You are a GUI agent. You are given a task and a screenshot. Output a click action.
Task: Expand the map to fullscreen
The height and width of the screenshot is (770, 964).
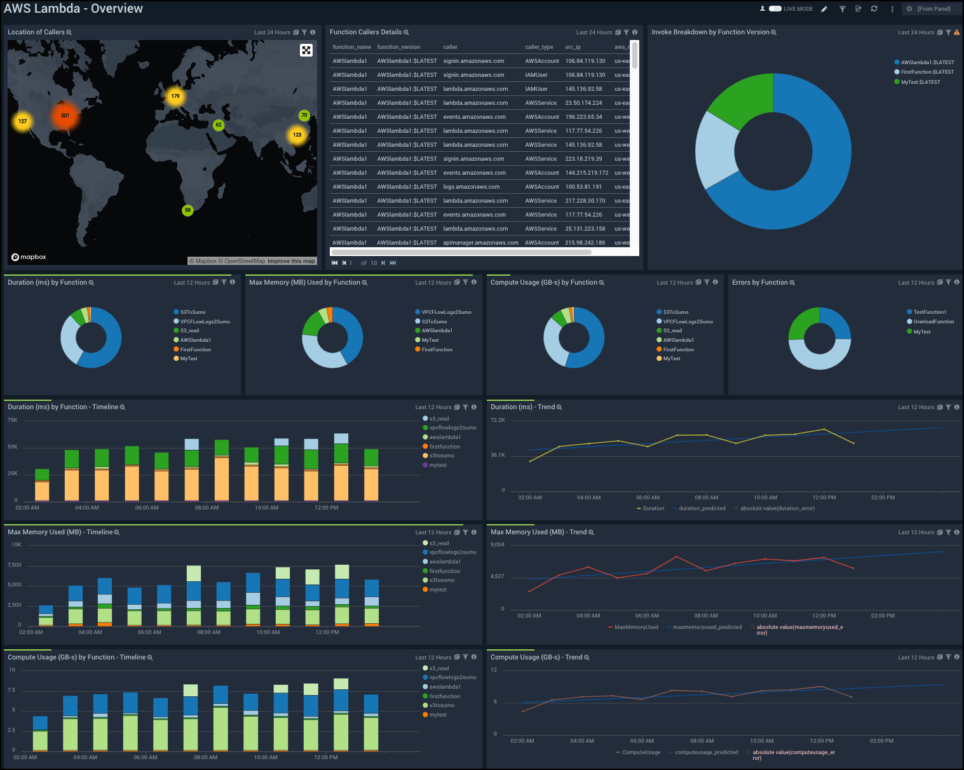(306, 50)
